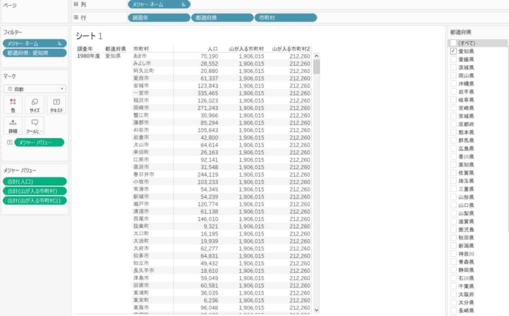Open the サイズ (Size) marks card

[x=34, y=105]
